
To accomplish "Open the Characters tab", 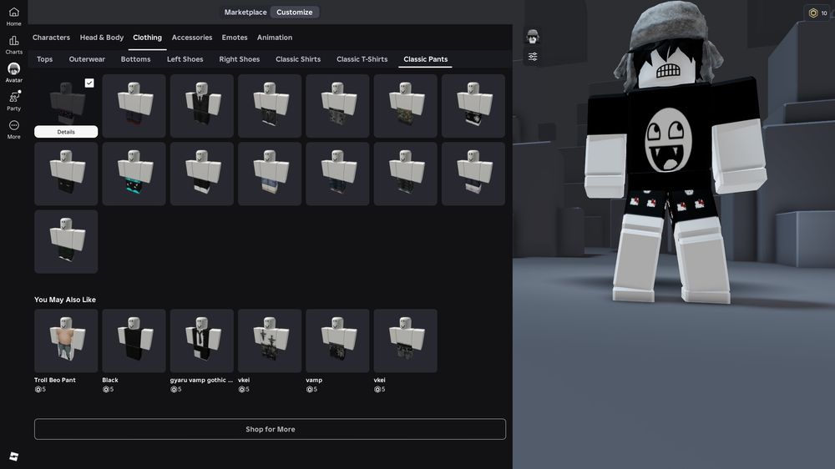I will click(51, 38).
